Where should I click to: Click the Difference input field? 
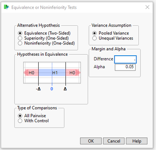point(126,59)
